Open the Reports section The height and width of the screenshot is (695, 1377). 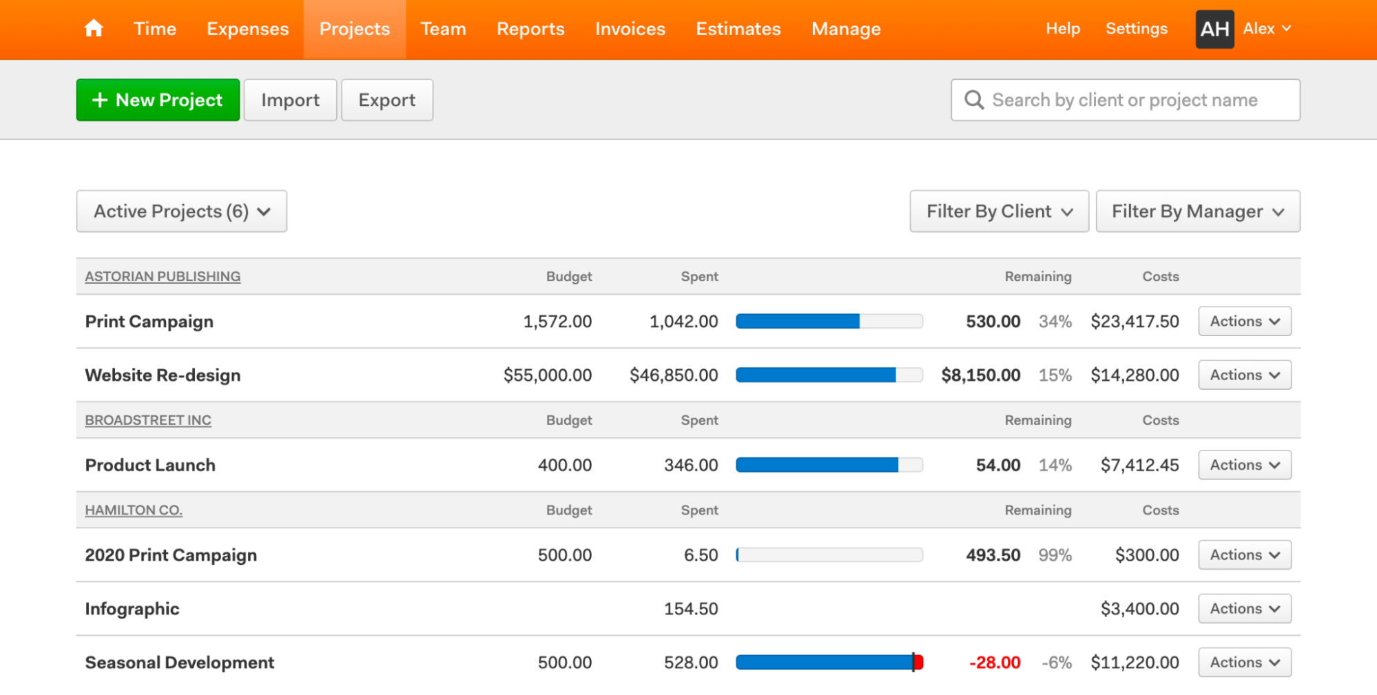coord(530,28)
